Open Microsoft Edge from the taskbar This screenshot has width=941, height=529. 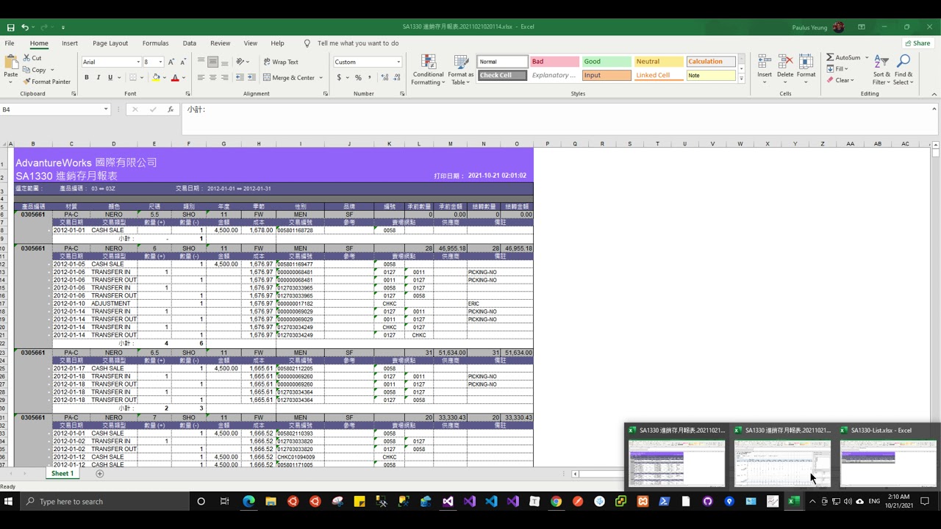tap(248, 502)
